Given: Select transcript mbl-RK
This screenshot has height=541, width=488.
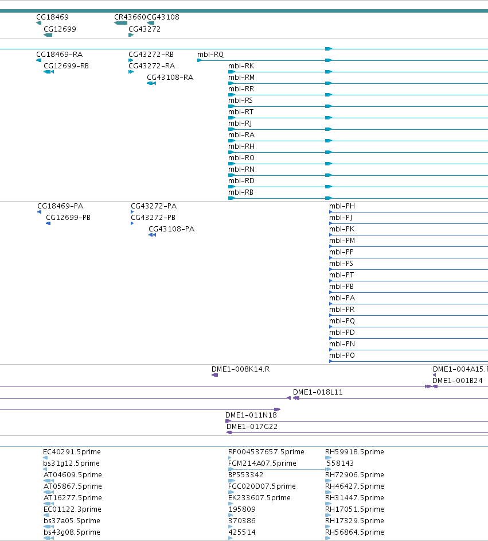Looking at the screenshot, I should (x=241, y=65).
